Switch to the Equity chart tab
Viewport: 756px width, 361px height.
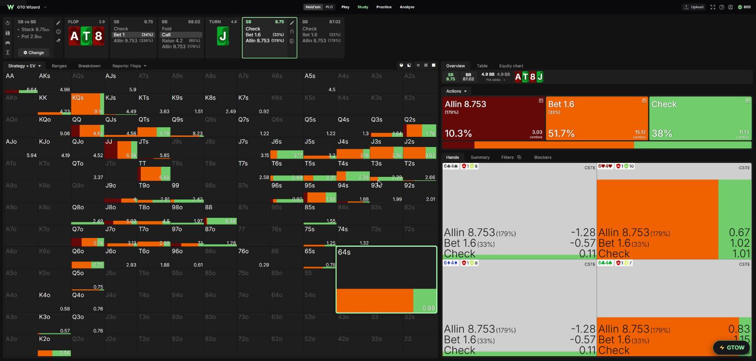point(511,66)
